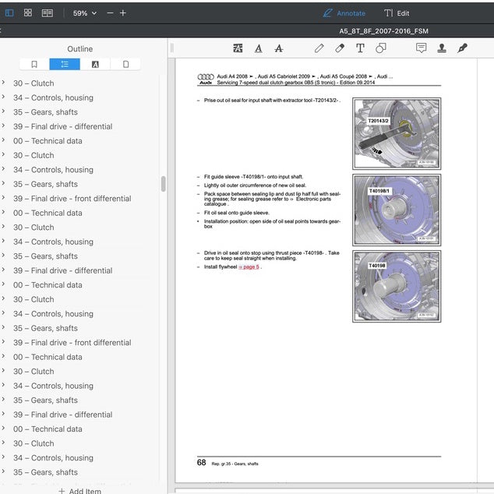Show bookmarks in the sidebar
The image size is (494, 494).
tap(34, 64)
